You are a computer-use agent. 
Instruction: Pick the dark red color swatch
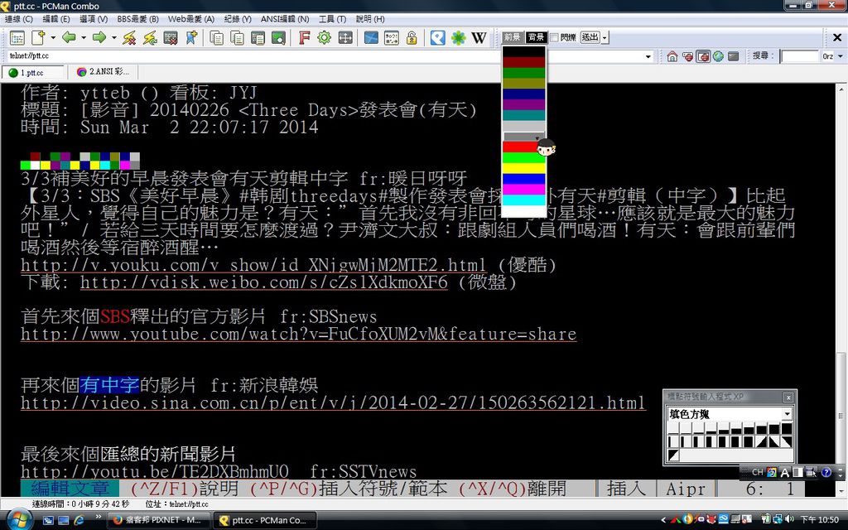(x=524, y=62)
